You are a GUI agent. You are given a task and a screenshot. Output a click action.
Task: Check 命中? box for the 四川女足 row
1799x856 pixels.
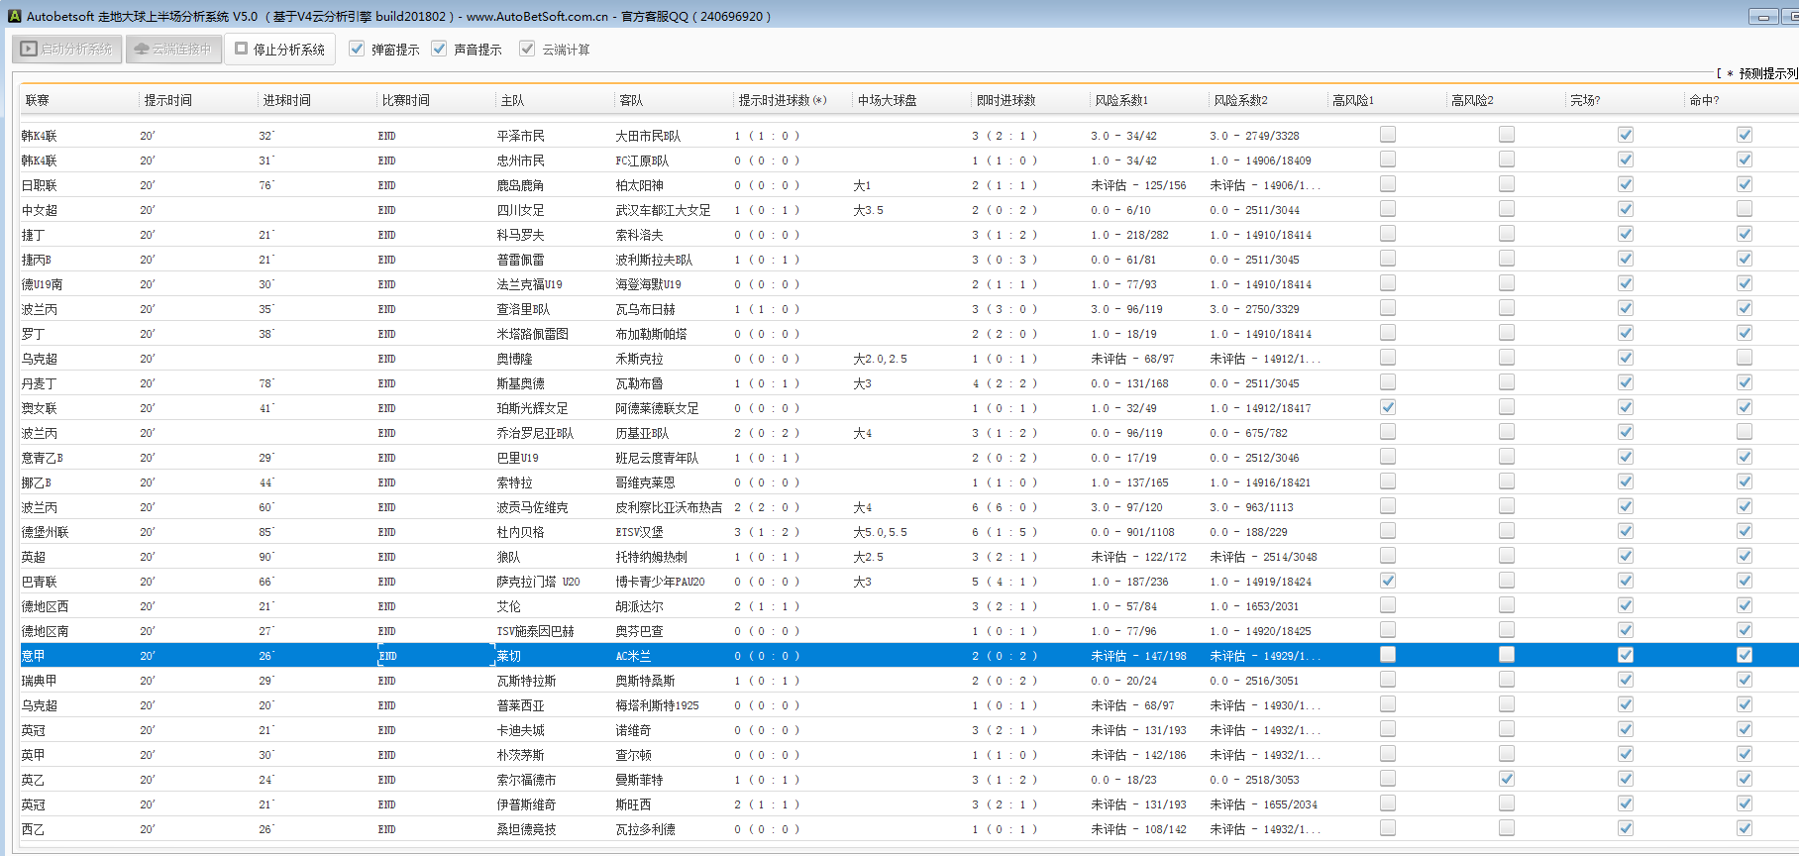click(x=1745, y=209)
